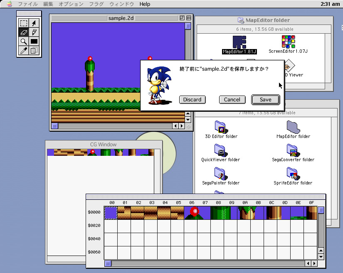This screenshot has width=343, height=273.
Task: Select the dotted-outline duplicate tool
Action: pyautogui.click(x=35, y=50)
